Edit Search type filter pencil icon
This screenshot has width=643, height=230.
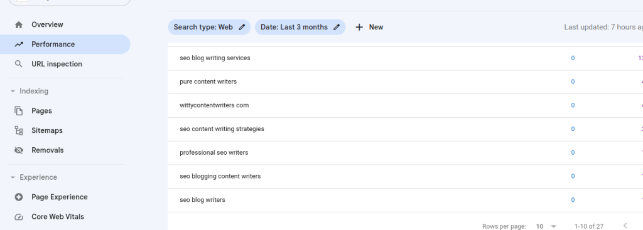242,27
